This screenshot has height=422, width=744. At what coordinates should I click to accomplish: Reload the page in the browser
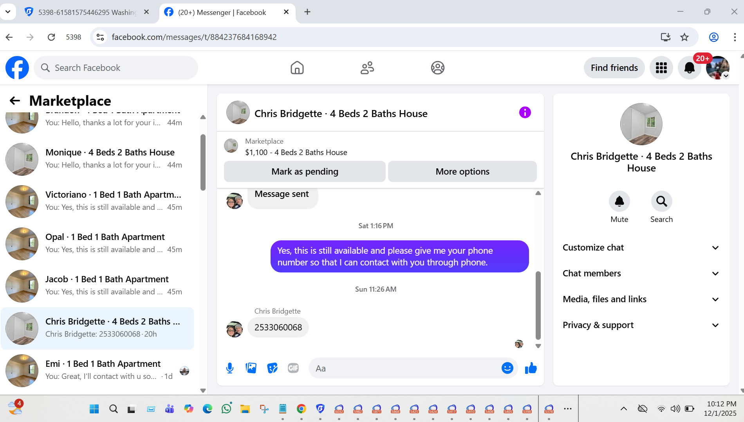(51, 37)
